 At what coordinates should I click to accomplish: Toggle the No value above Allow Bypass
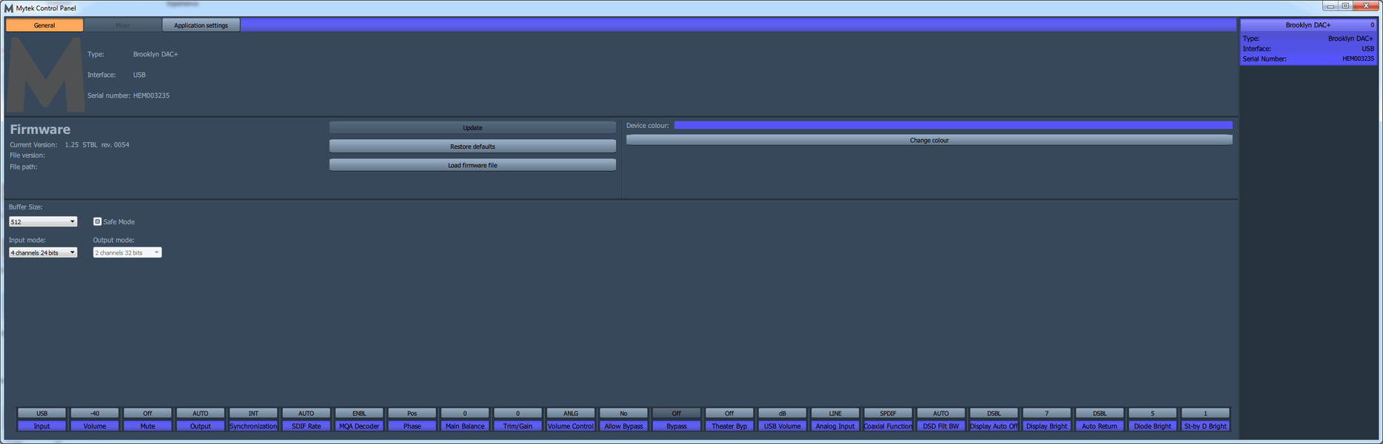click(x=623, y=414)
